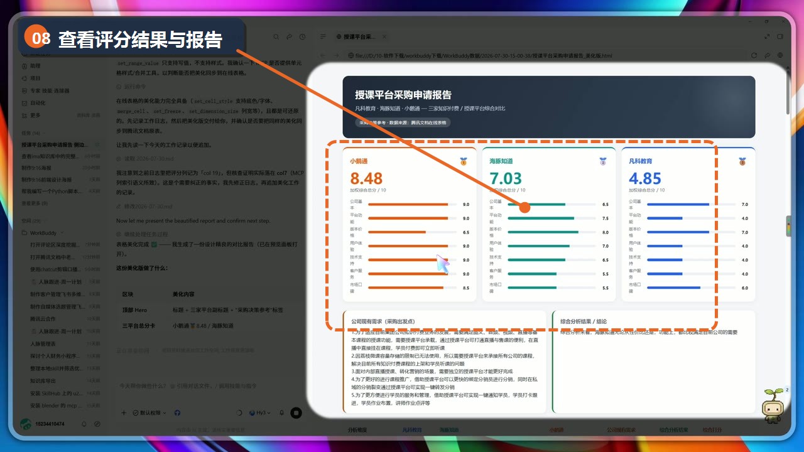Click the black stop generation button
This screenshot has width=804, height=452.
[296, 413]
